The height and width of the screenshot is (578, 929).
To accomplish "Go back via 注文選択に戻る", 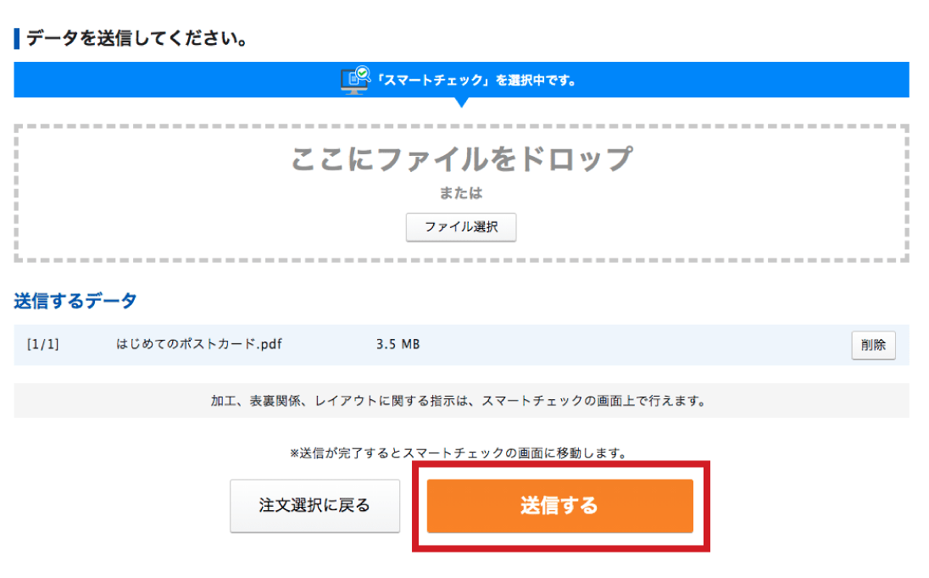I will point(314,506).
